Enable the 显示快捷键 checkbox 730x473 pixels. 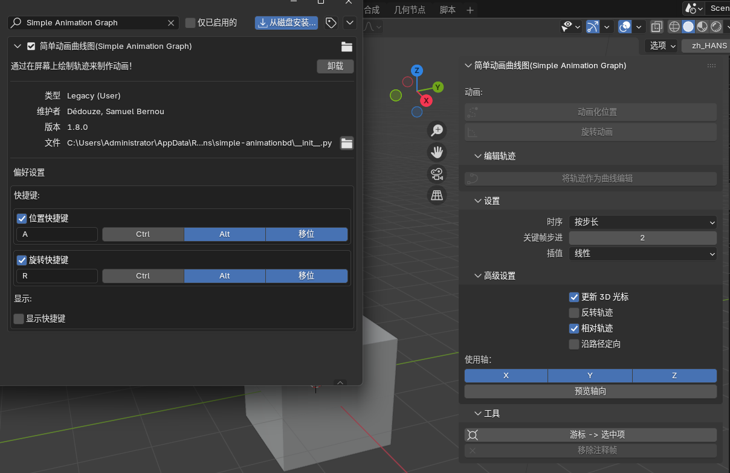(x=19, y=318)
